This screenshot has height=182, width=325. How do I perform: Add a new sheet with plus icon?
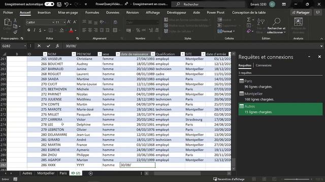point(90,173)
